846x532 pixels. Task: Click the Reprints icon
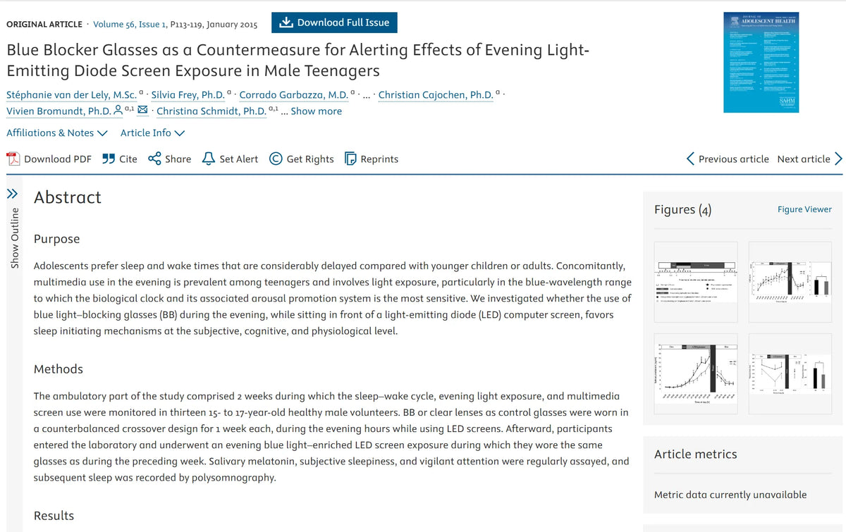(x=350, y=159)
